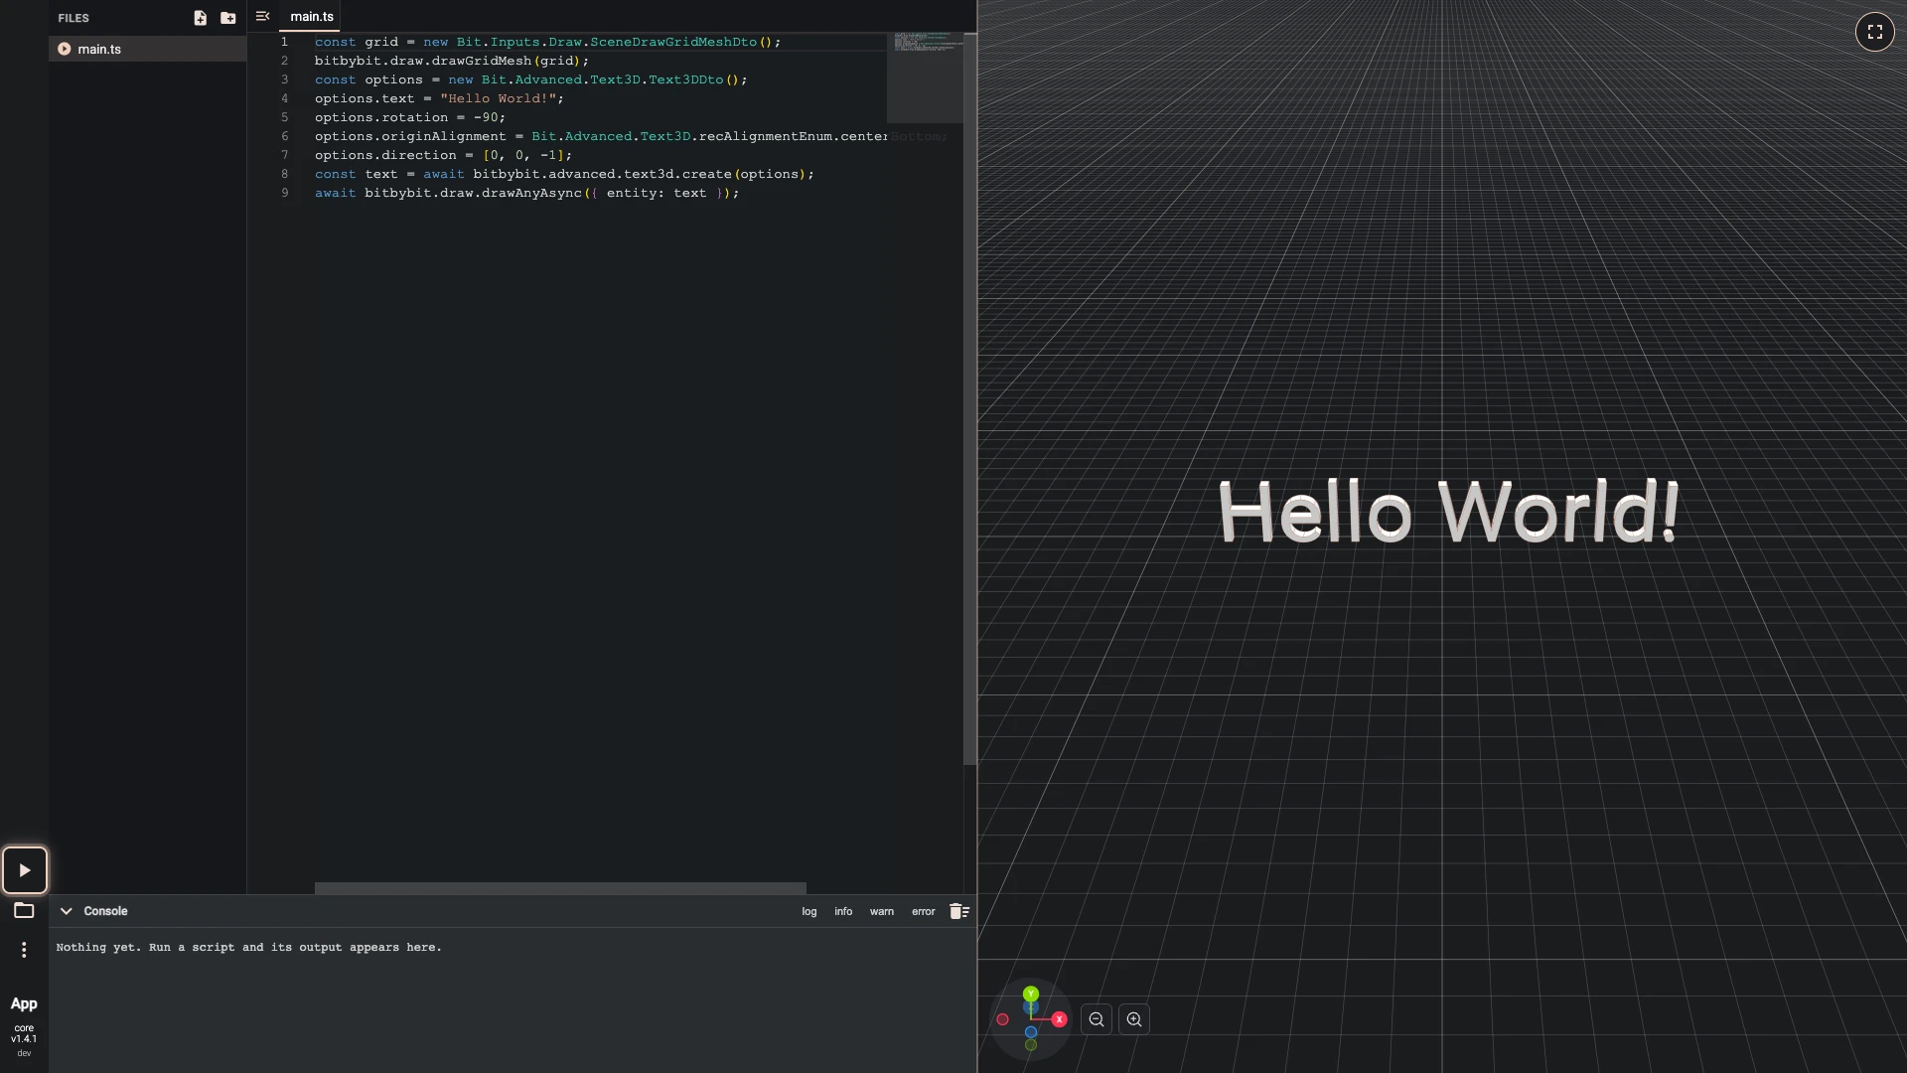Create a new folder in FILES panel
This screenshot has width=1907, height=1073.
[x=228, y=18]
